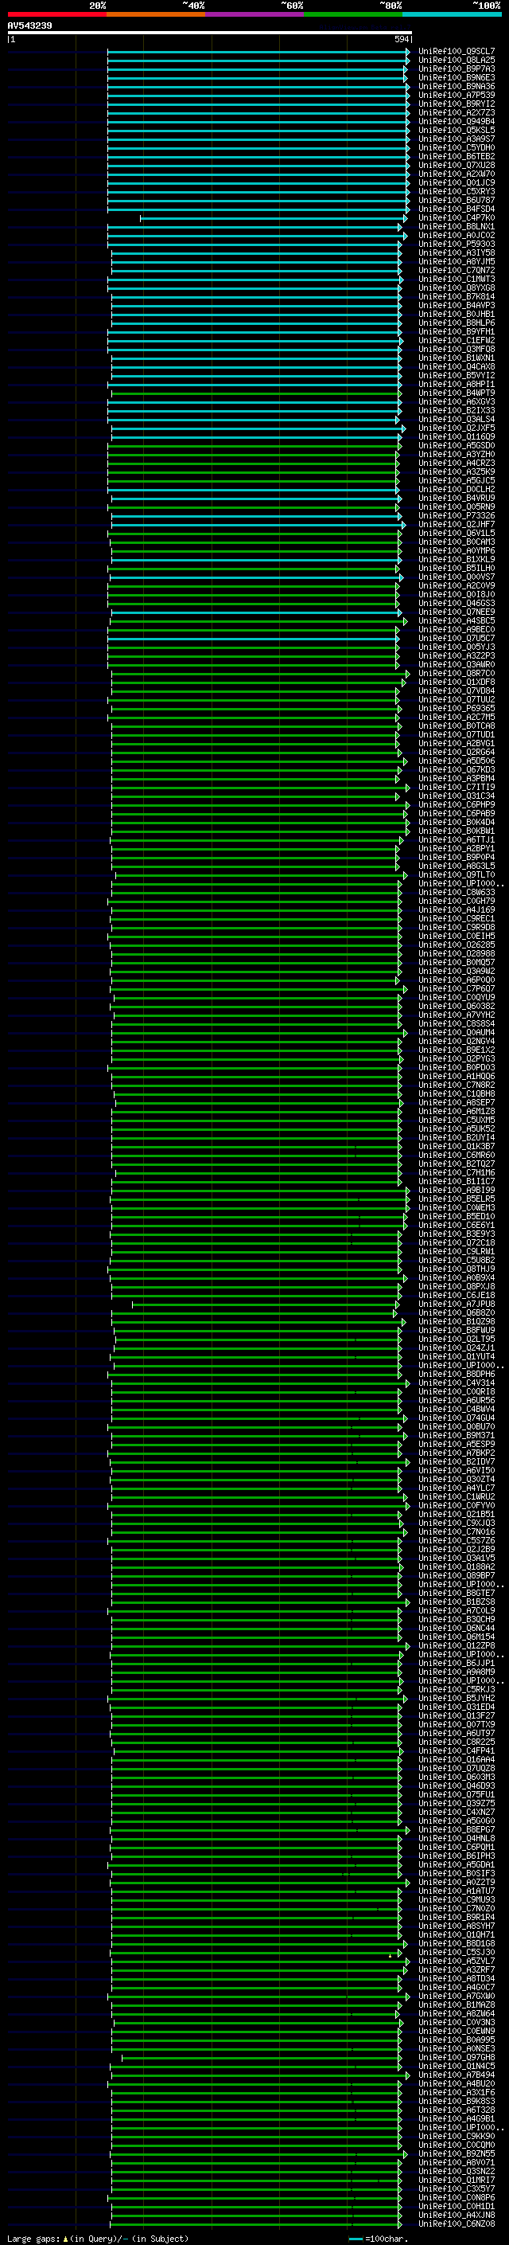Click the green ~80% legend segment
The width and height of the screenshot is (509, 2245).
tap(353, 14)
